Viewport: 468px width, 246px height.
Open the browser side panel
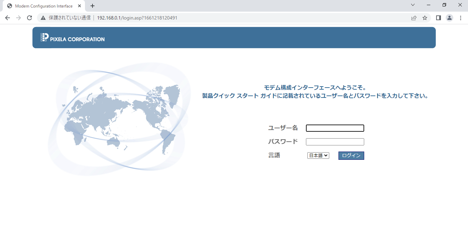click(x=438, y=18)
